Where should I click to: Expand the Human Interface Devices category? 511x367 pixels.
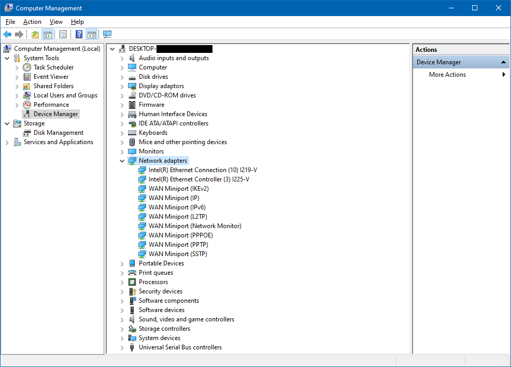[x=122, y=115]
